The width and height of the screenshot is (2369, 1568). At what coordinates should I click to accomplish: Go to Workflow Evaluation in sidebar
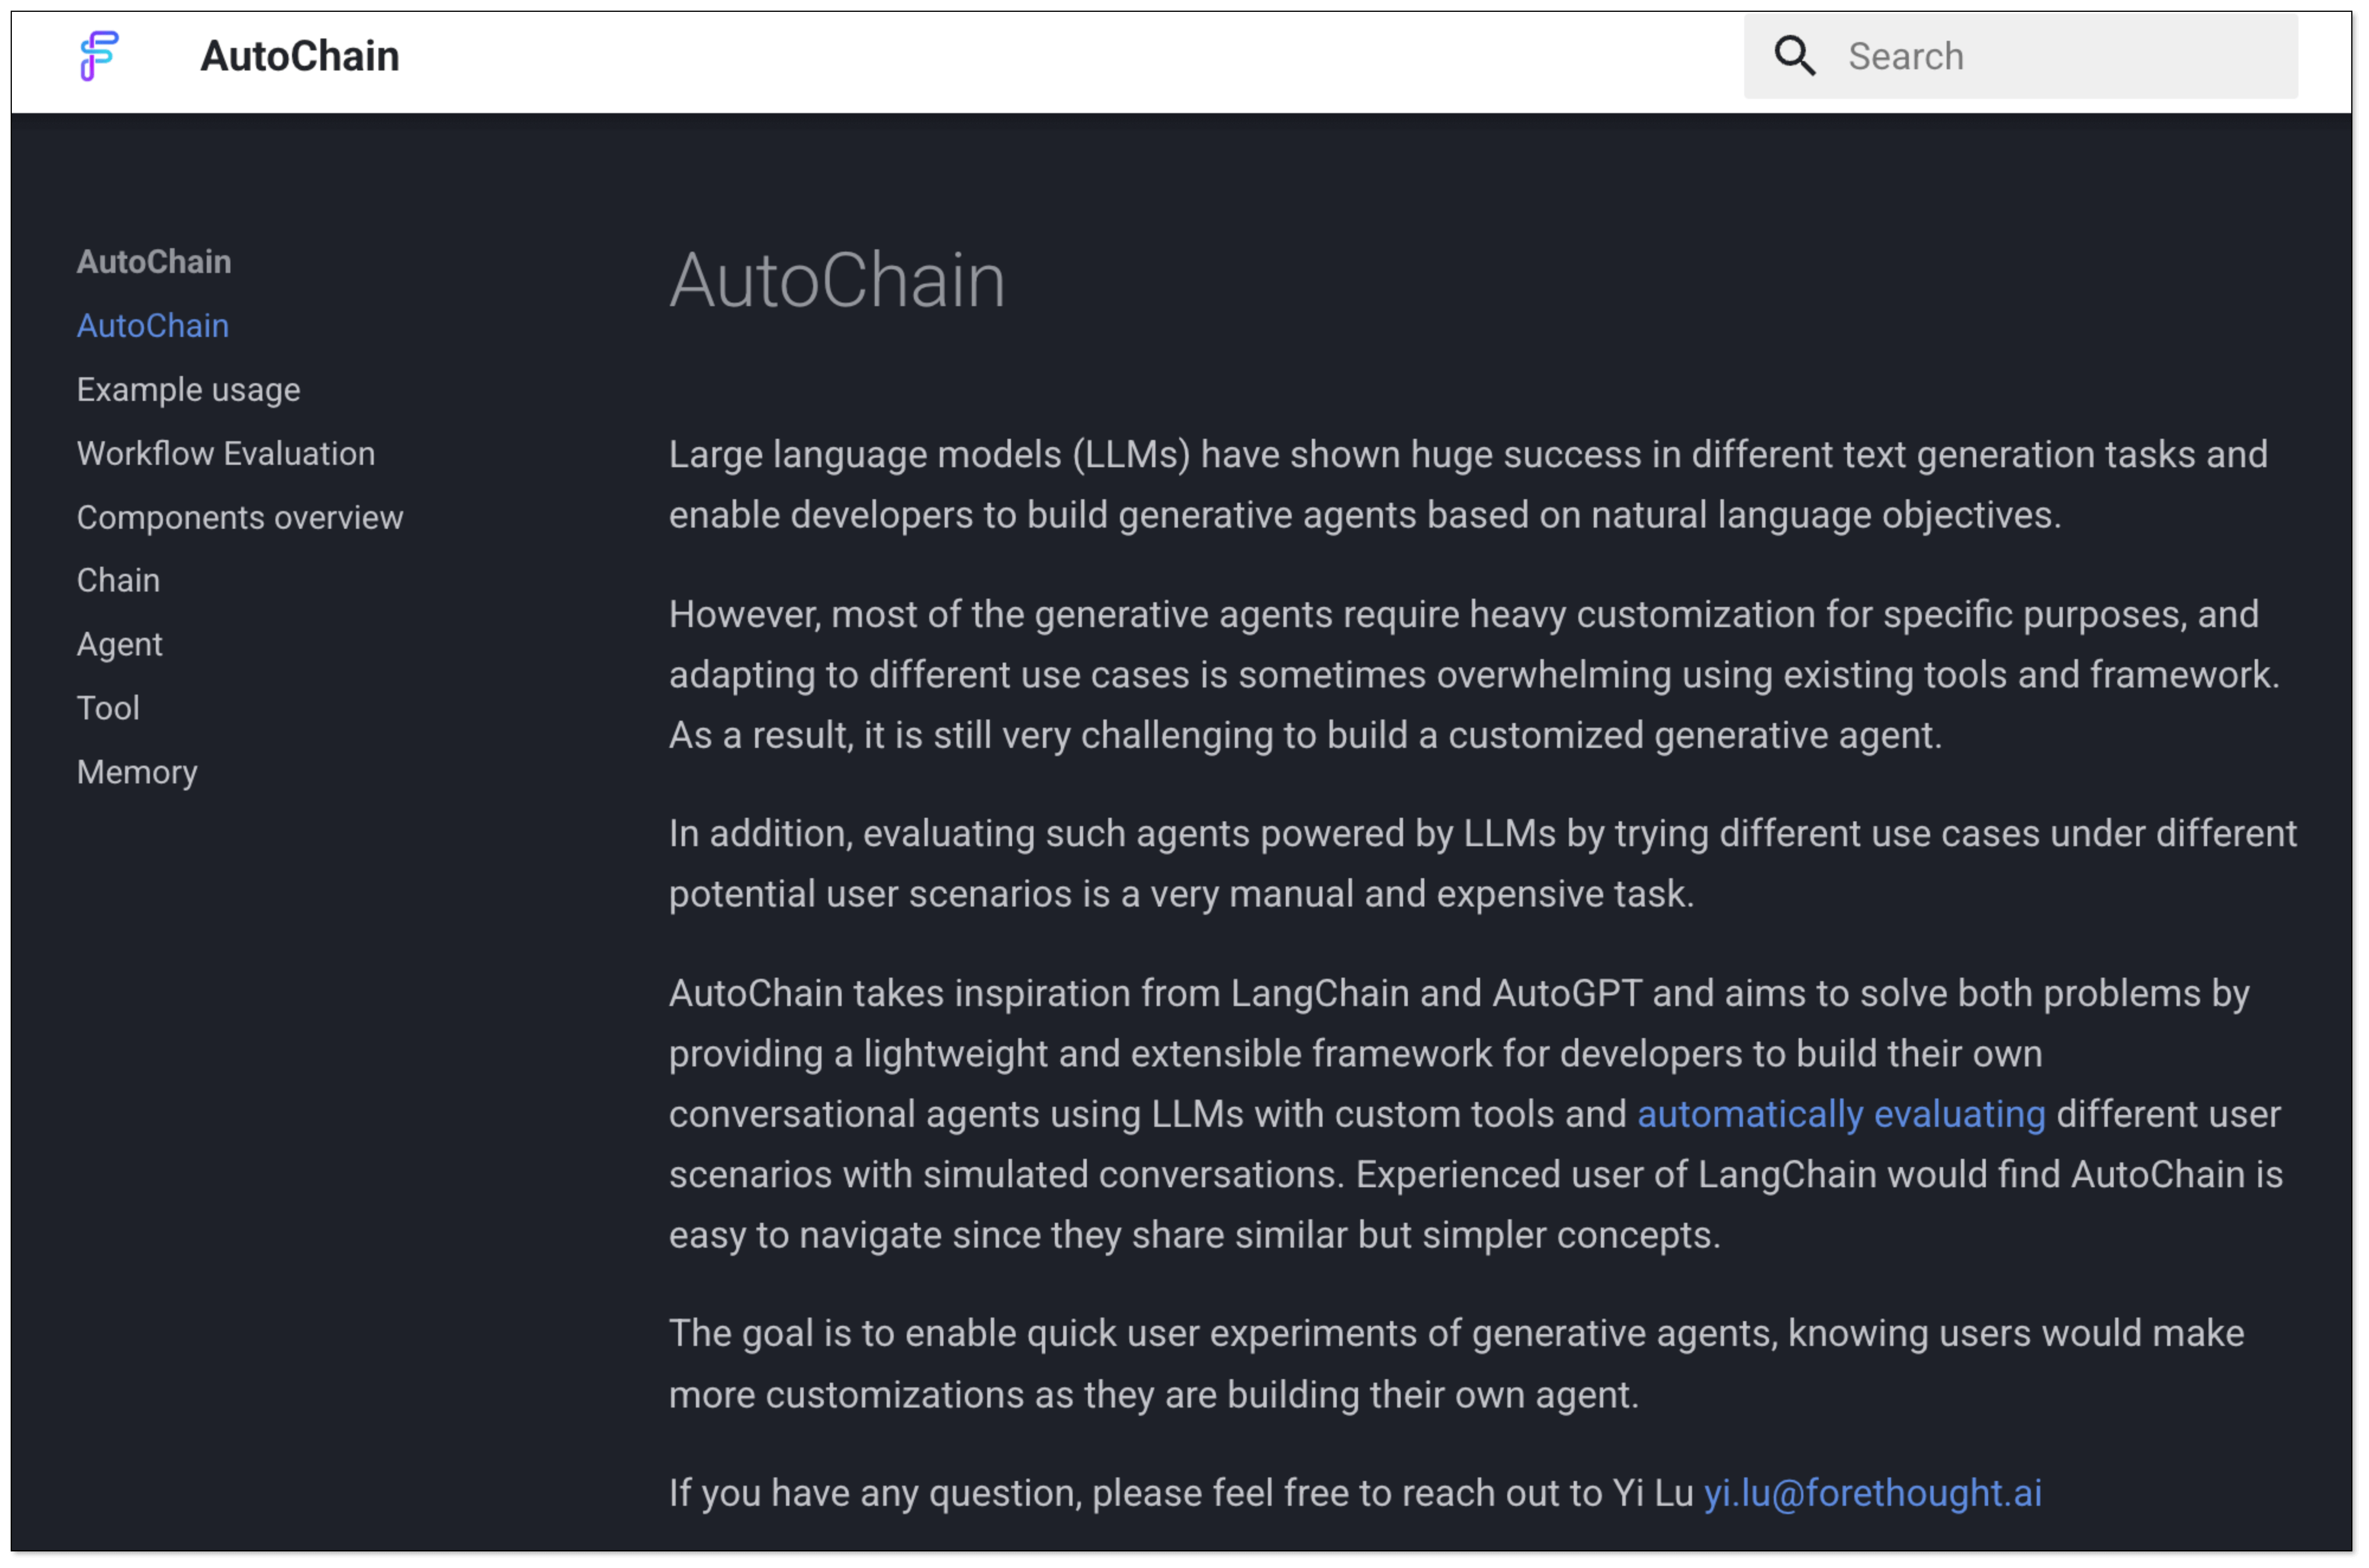[x=226, y=454]
